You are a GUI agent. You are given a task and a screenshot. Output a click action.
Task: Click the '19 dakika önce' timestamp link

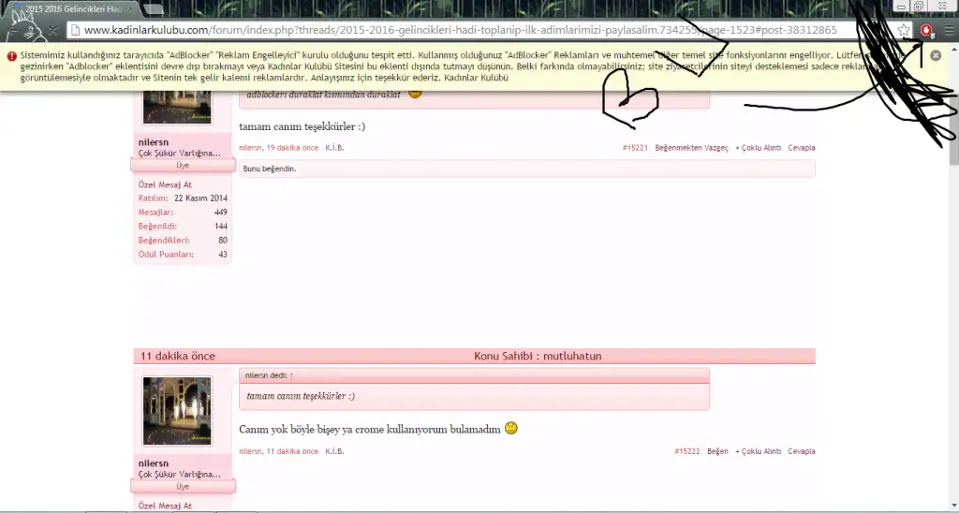tap(292, 148)
